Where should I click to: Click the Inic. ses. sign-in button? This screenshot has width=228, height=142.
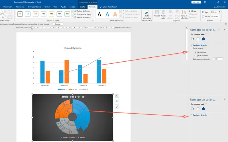196,2
